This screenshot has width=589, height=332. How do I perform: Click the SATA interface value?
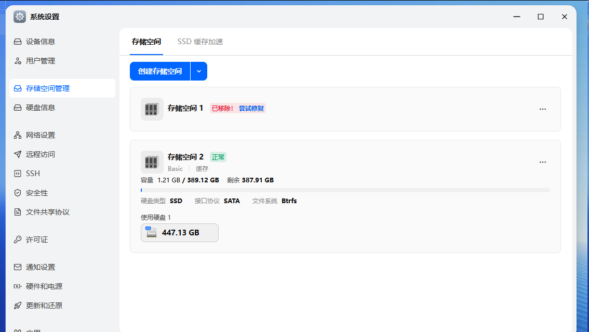coord(232,201)
